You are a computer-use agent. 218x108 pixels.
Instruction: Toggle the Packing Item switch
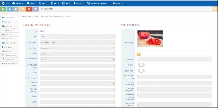[x=141, y=71]
